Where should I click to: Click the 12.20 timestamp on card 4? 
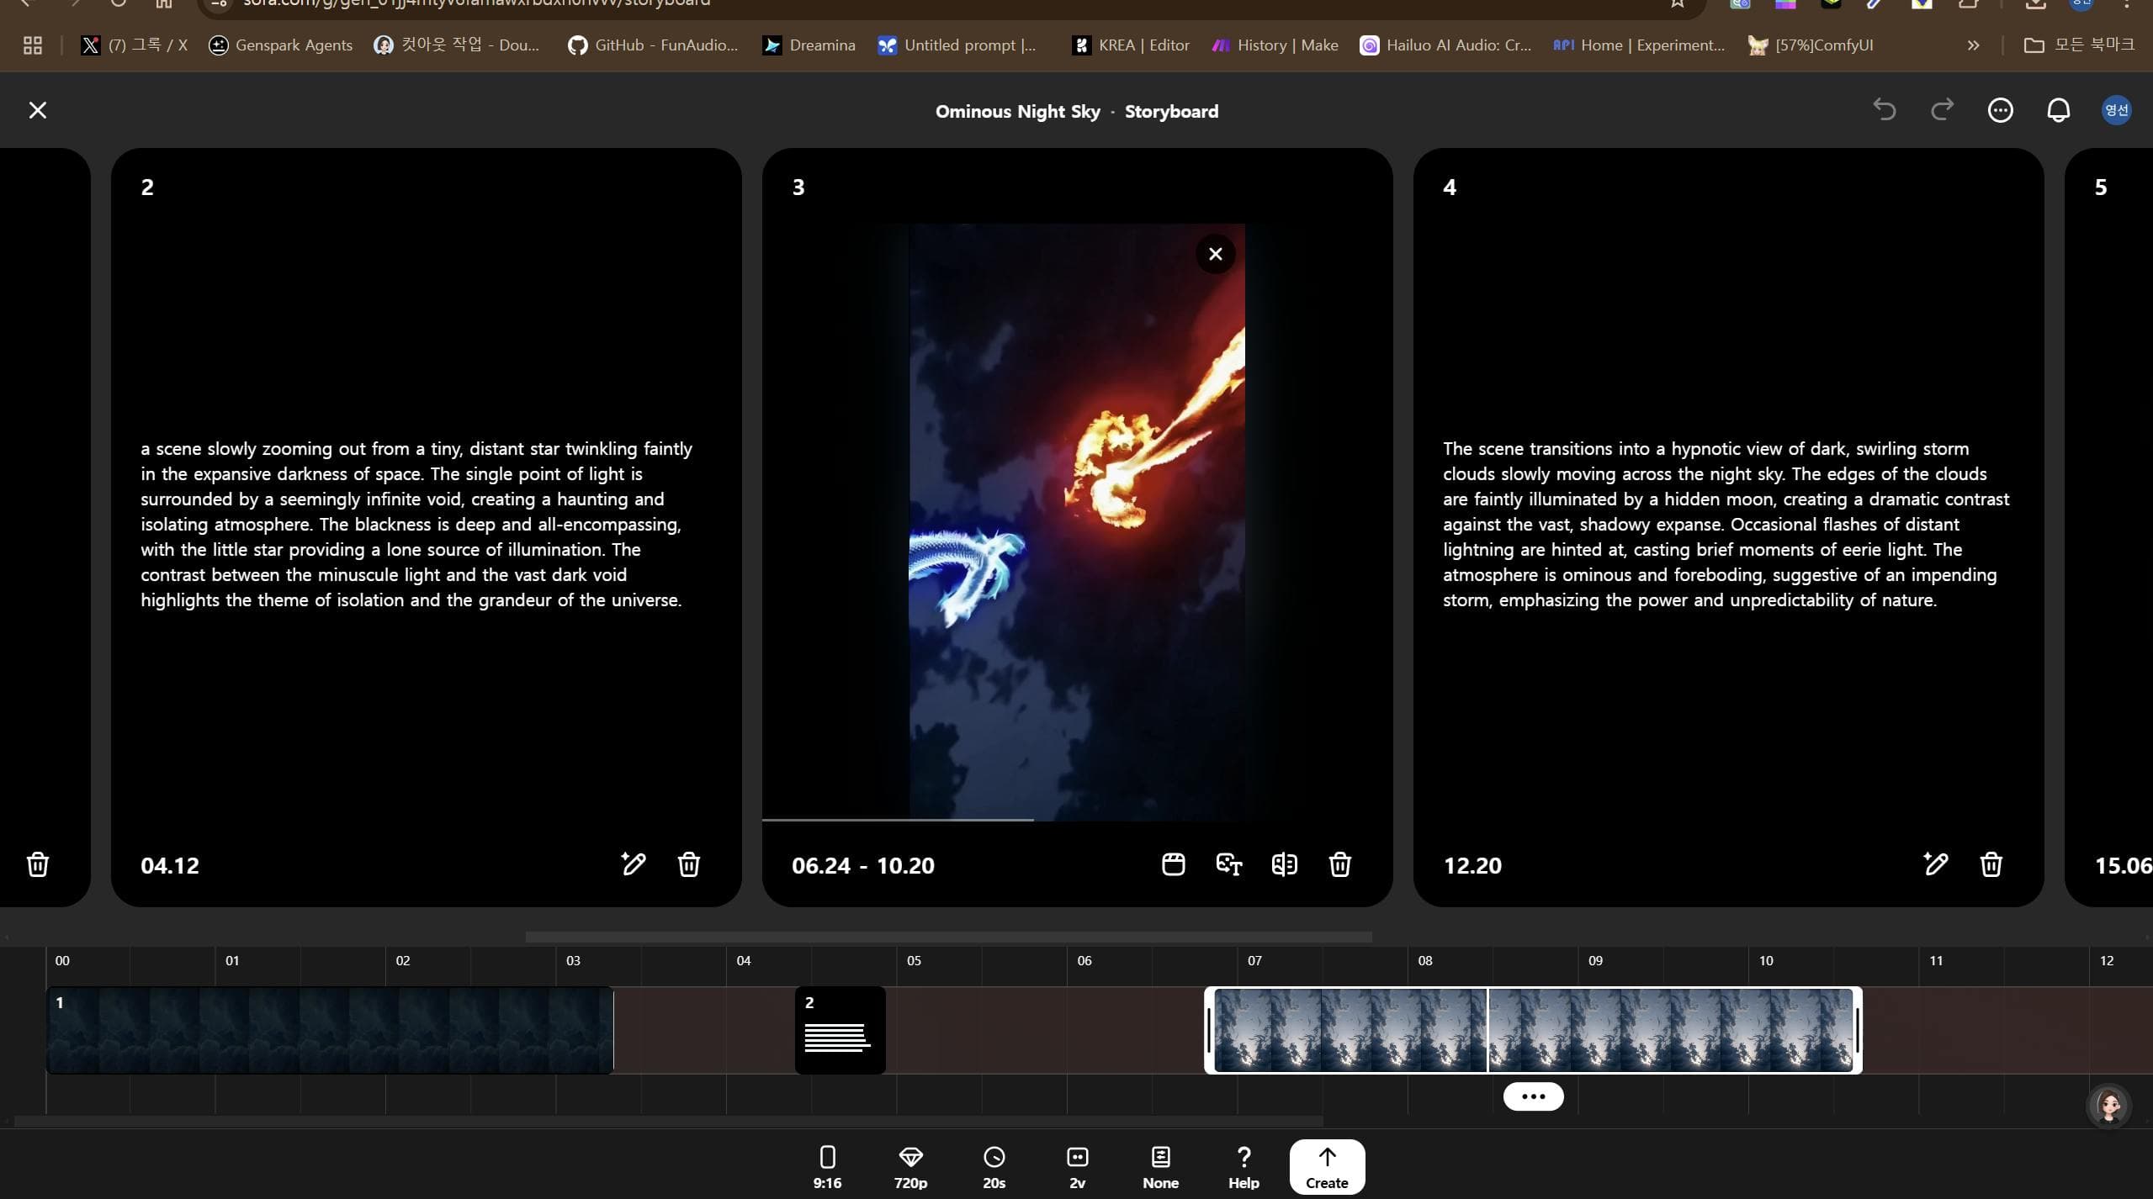1472,865
